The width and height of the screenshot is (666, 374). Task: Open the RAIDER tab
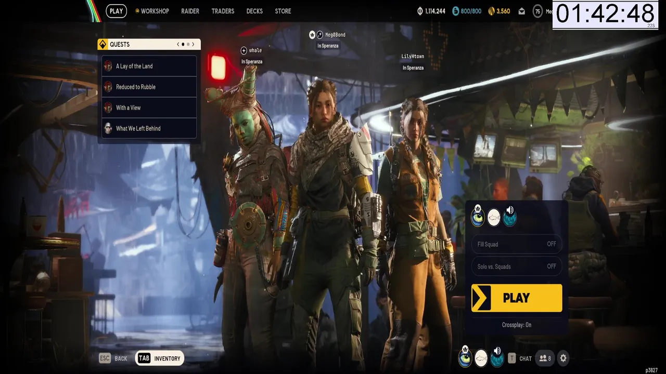(x=190, y=11)
